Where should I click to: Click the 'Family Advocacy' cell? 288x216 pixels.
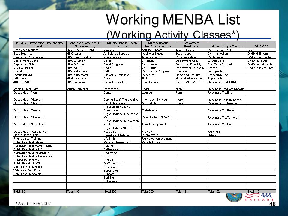point(122,103)
